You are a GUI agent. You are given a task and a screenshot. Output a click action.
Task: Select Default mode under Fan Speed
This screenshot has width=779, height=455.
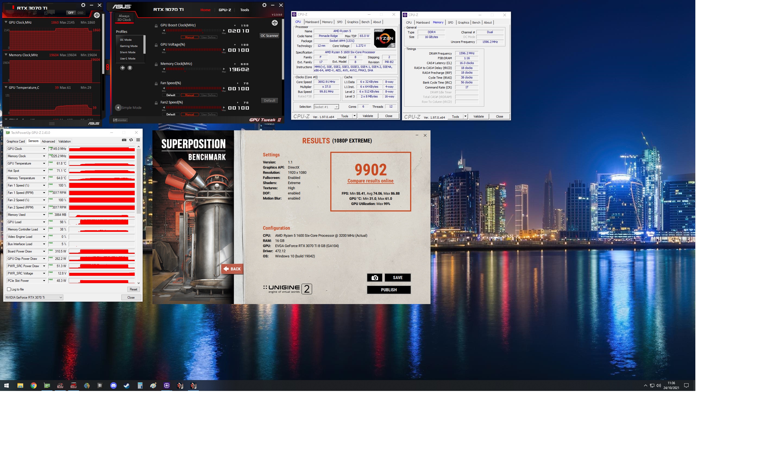(171, 95)
